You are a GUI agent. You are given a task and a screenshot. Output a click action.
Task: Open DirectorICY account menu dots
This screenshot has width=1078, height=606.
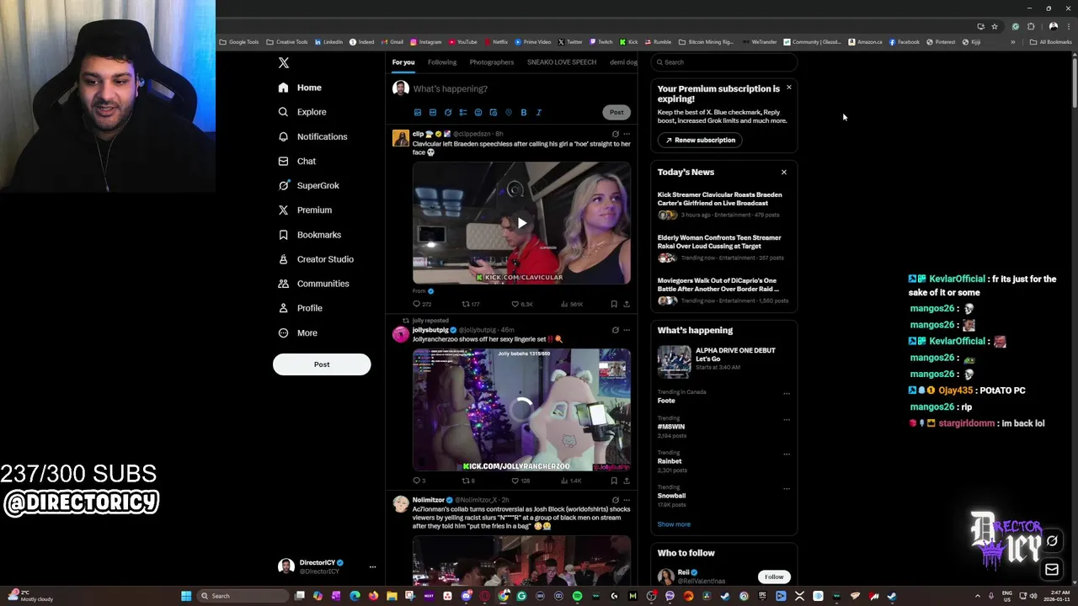(372, 566)
